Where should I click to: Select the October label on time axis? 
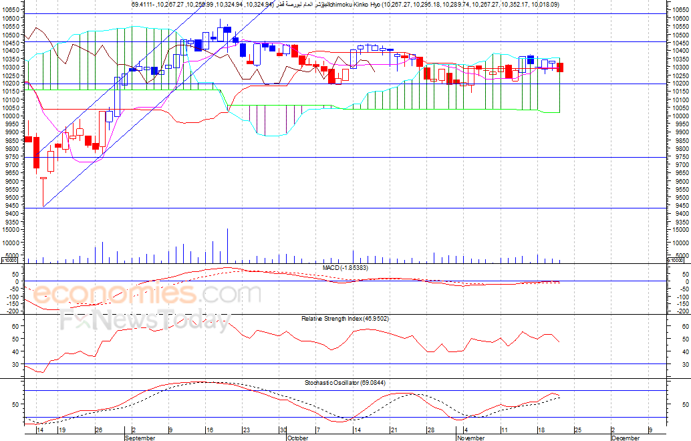pos(297,438)
